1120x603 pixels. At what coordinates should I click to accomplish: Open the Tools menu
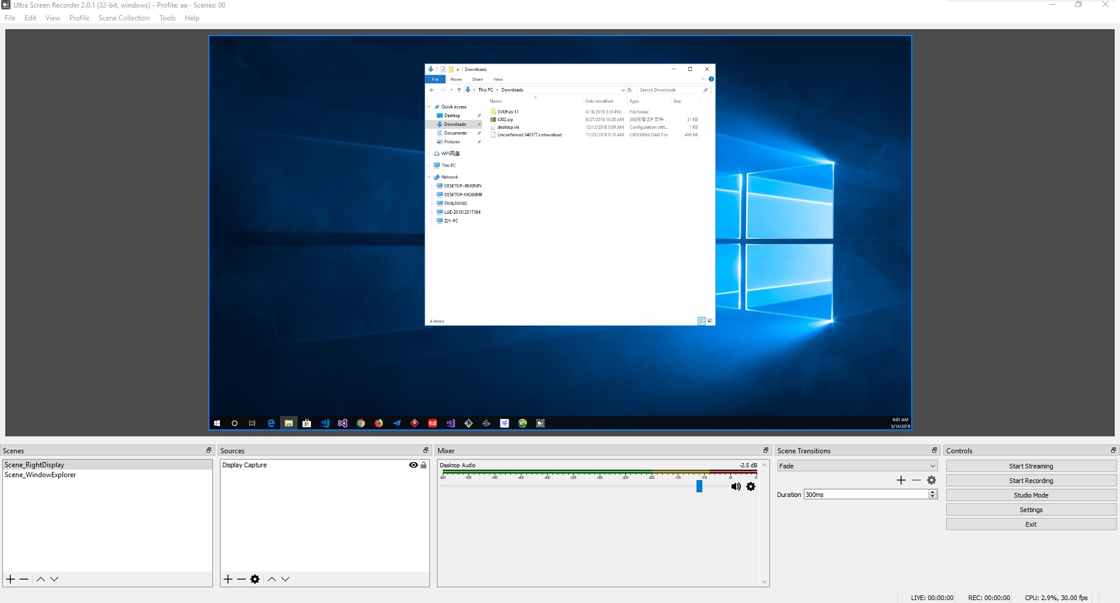167,18
